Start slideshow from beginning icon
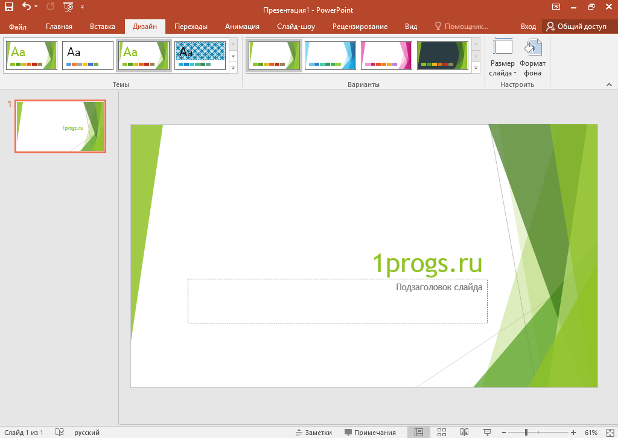The width and height of the screenshot is (618, 438). point(68,6)
